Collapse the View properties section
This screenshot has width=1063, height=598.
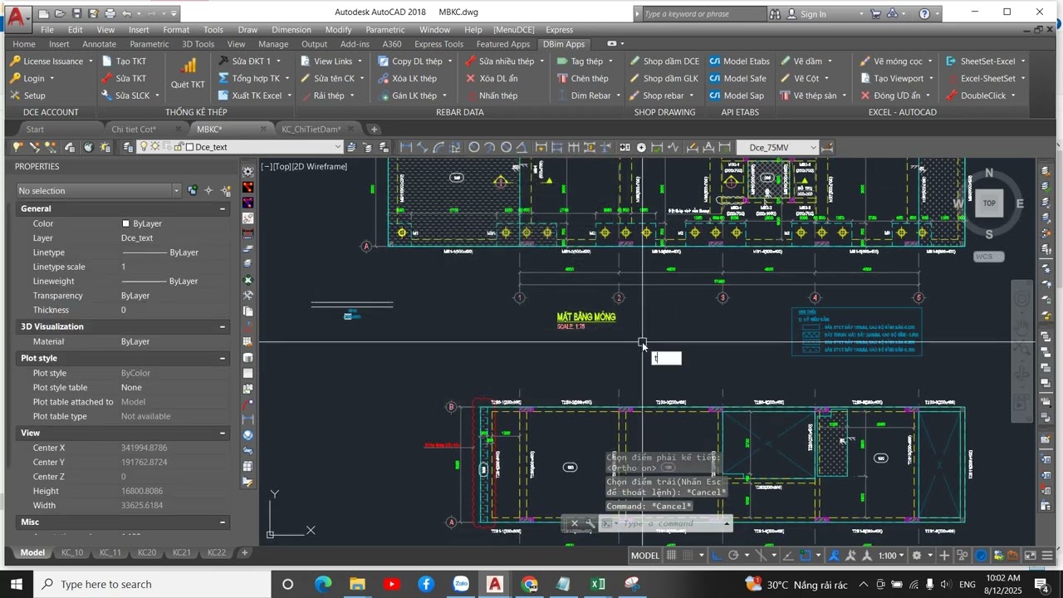(x=223, y=433)
